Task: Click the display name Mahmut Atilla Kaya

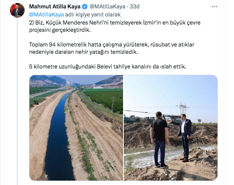Action: (55, 7)
